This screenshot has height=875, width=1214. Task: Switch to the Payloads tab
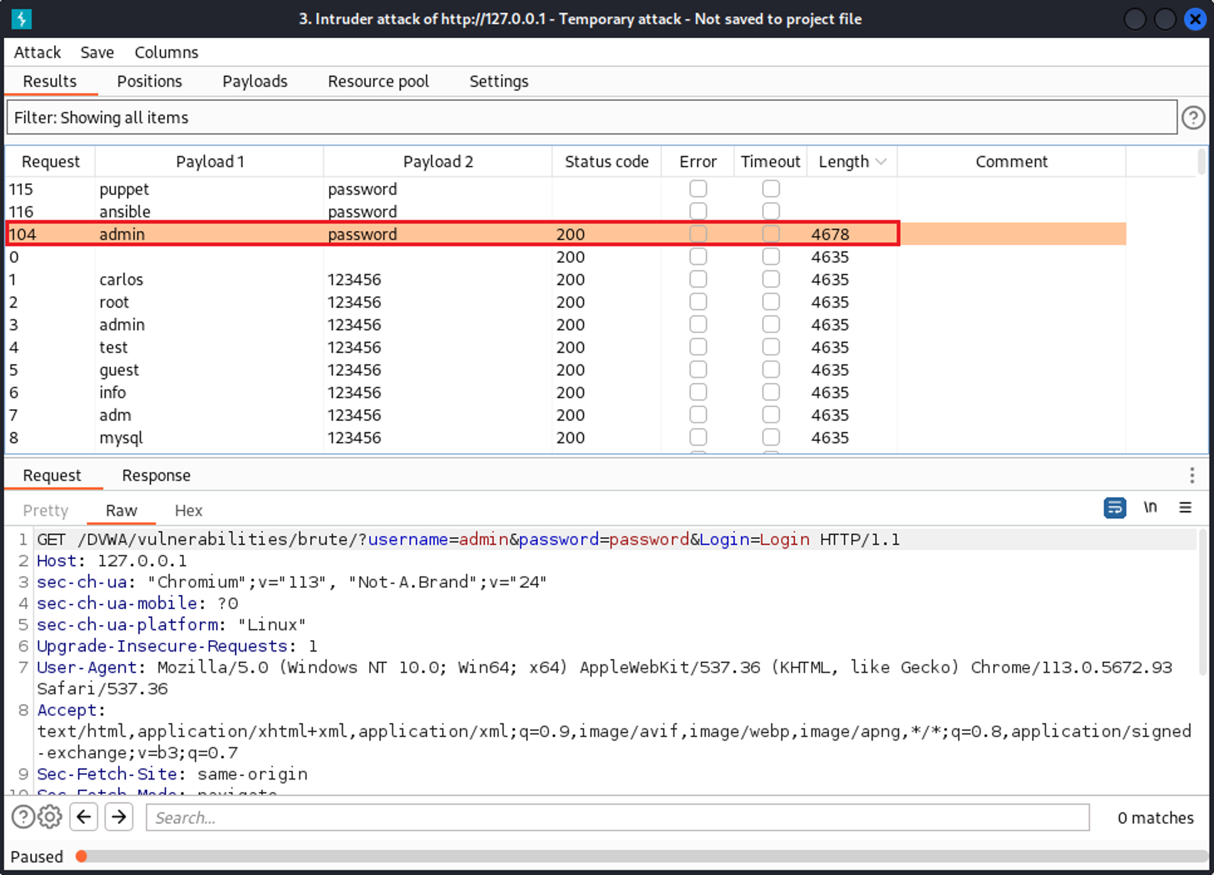point(255,81)
